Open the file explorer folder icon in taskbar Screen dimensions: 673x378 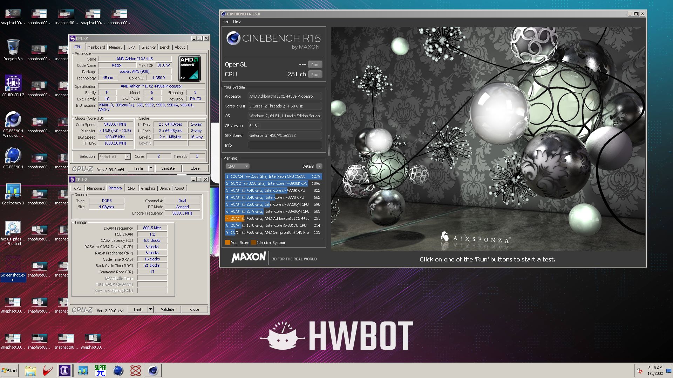click(30, 371)
